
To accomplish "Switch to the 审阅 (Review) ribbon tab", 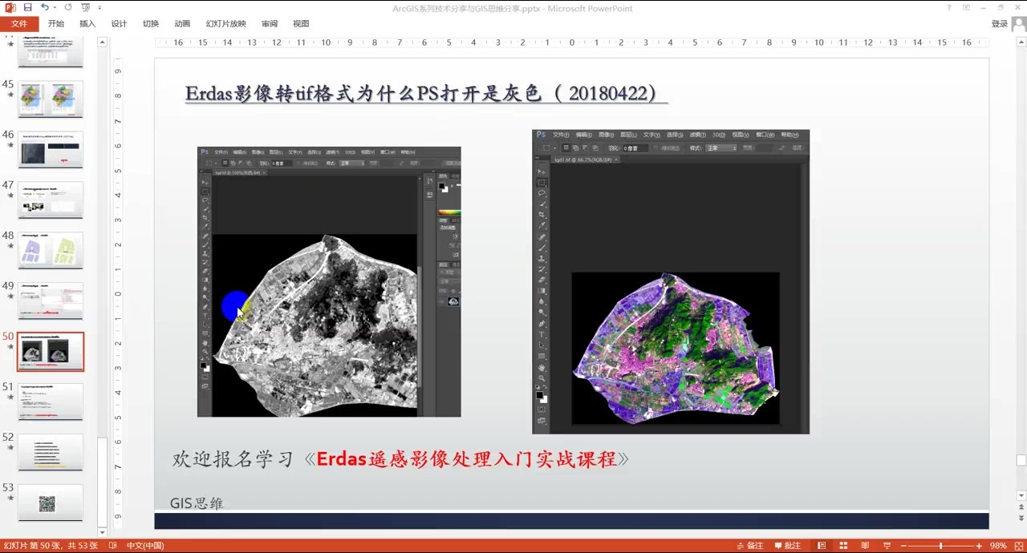I will click(270, 24).
